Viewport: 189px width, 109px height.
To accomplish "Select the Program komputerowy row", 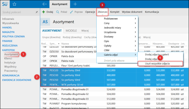I will [114, 103].
